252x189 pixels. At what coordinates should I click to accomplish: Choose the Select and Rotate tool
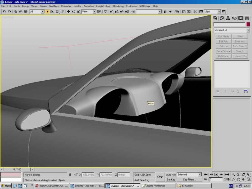(x=74, y=12)
